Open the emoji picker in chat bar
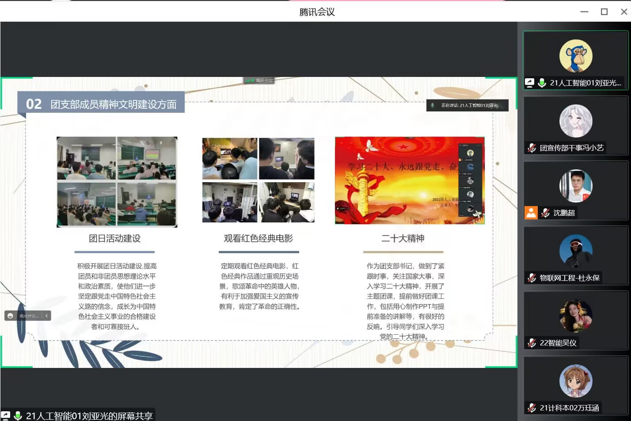 10,316
